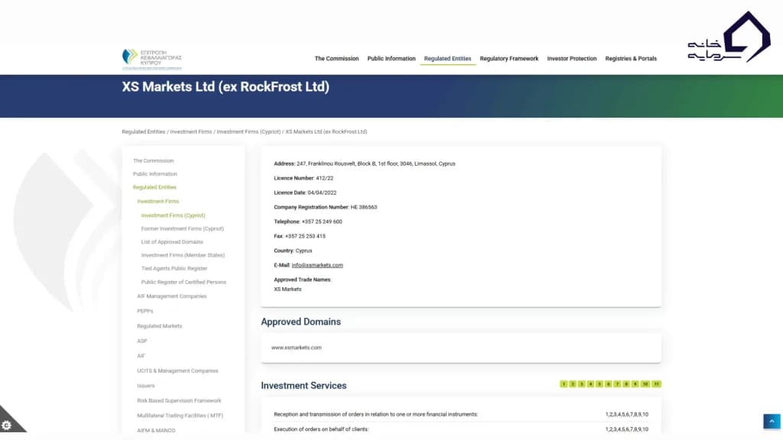Open Regulated Markets in the sidebar
Viewport: 783px width, 440px height.
(x=159, y=326)
